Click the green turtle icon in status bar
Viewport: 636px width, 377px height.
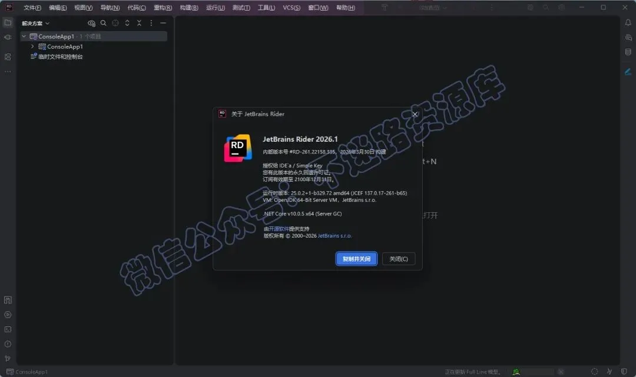point(516,372)
